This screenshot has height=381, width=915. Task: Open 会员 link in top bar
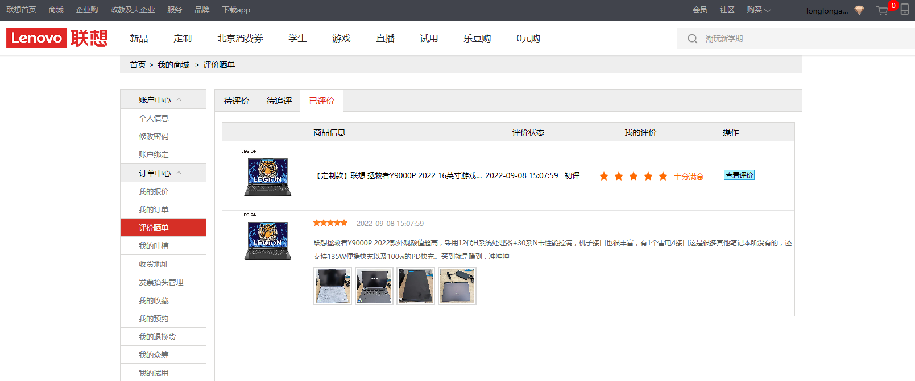(x=700, y=10)
